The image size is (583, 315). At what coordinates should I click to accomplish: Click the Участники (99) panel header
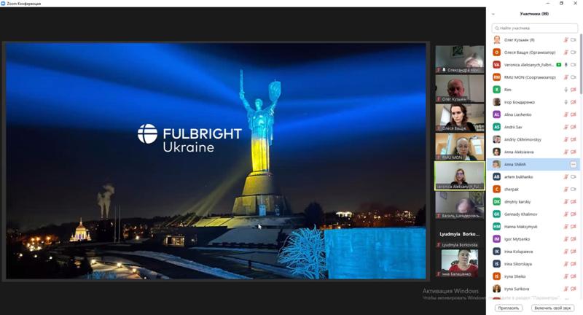pyautogui.click(x=534, y=14)
